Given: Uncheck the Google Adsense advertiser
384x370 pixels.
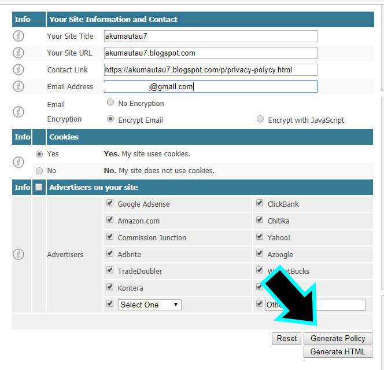Looking at the screenshot, I should [x=110, y=204].
